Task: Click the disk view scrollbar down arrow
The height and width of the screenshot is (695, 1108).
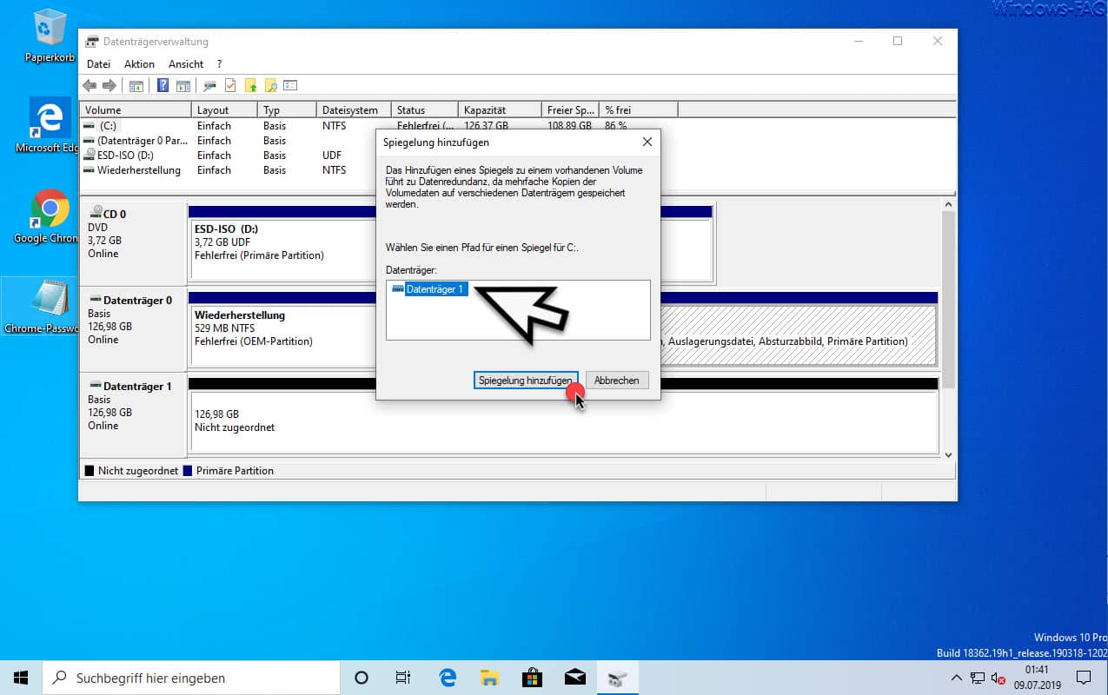Action: pyautogui.click(x=947, y=453)
